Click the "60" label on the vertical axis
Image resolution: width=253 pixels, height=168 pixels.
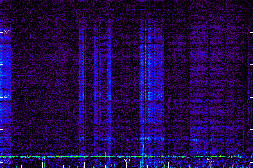[x=7, y=32]
